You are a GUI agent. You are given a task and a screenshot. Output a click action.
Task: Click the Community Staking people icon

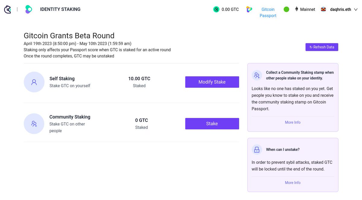coord(34,124)
